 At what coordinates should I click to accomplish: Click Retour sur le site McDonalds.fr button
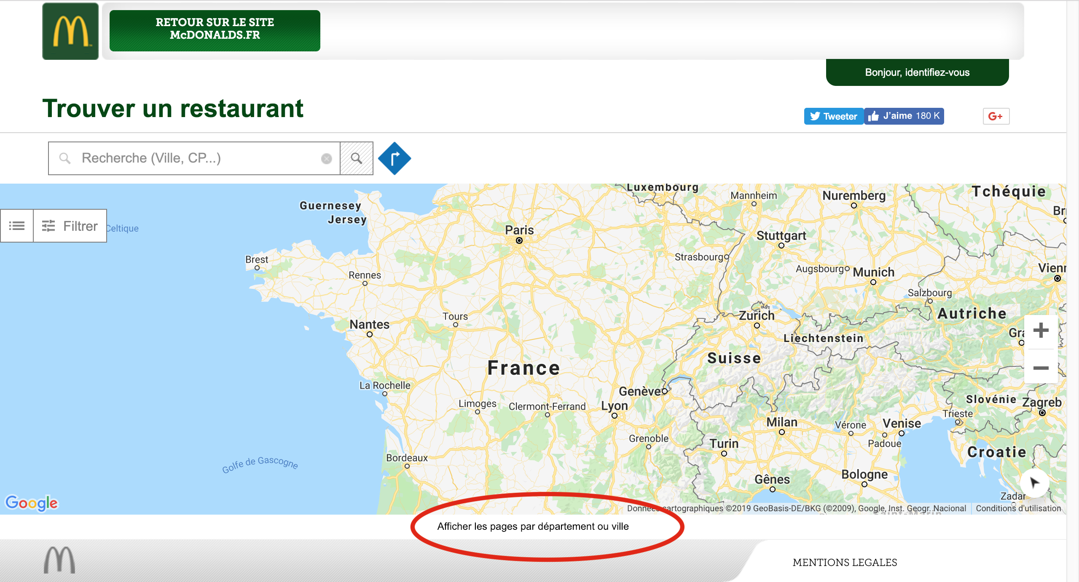[x=215, y=30]
